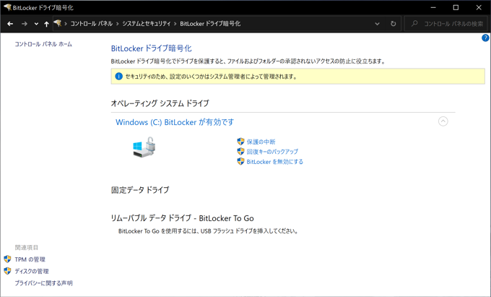Image resolution: width=491 pixels, height=297 pixels.
Task: Click breadcrumb chevron before コントロール パネル
Action: tap(66, 24)
